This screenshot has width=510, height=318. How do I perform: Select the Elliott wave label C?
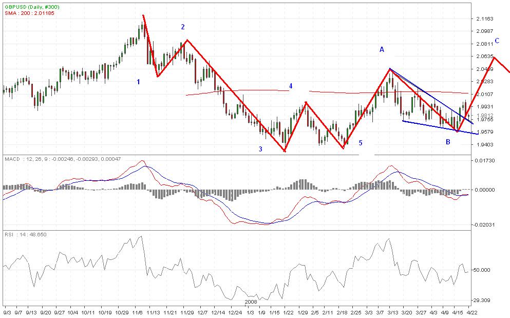coord(497,41)
